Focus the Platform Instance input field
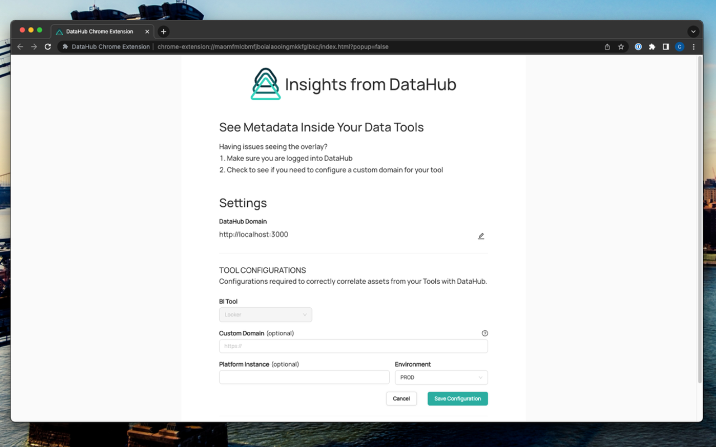716x447 pixels. pyautogui.click(x=304, y=377)
